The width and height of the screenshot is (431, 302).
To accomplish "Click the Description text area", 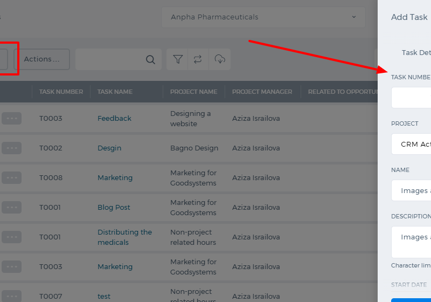I will tap(411, 242).
